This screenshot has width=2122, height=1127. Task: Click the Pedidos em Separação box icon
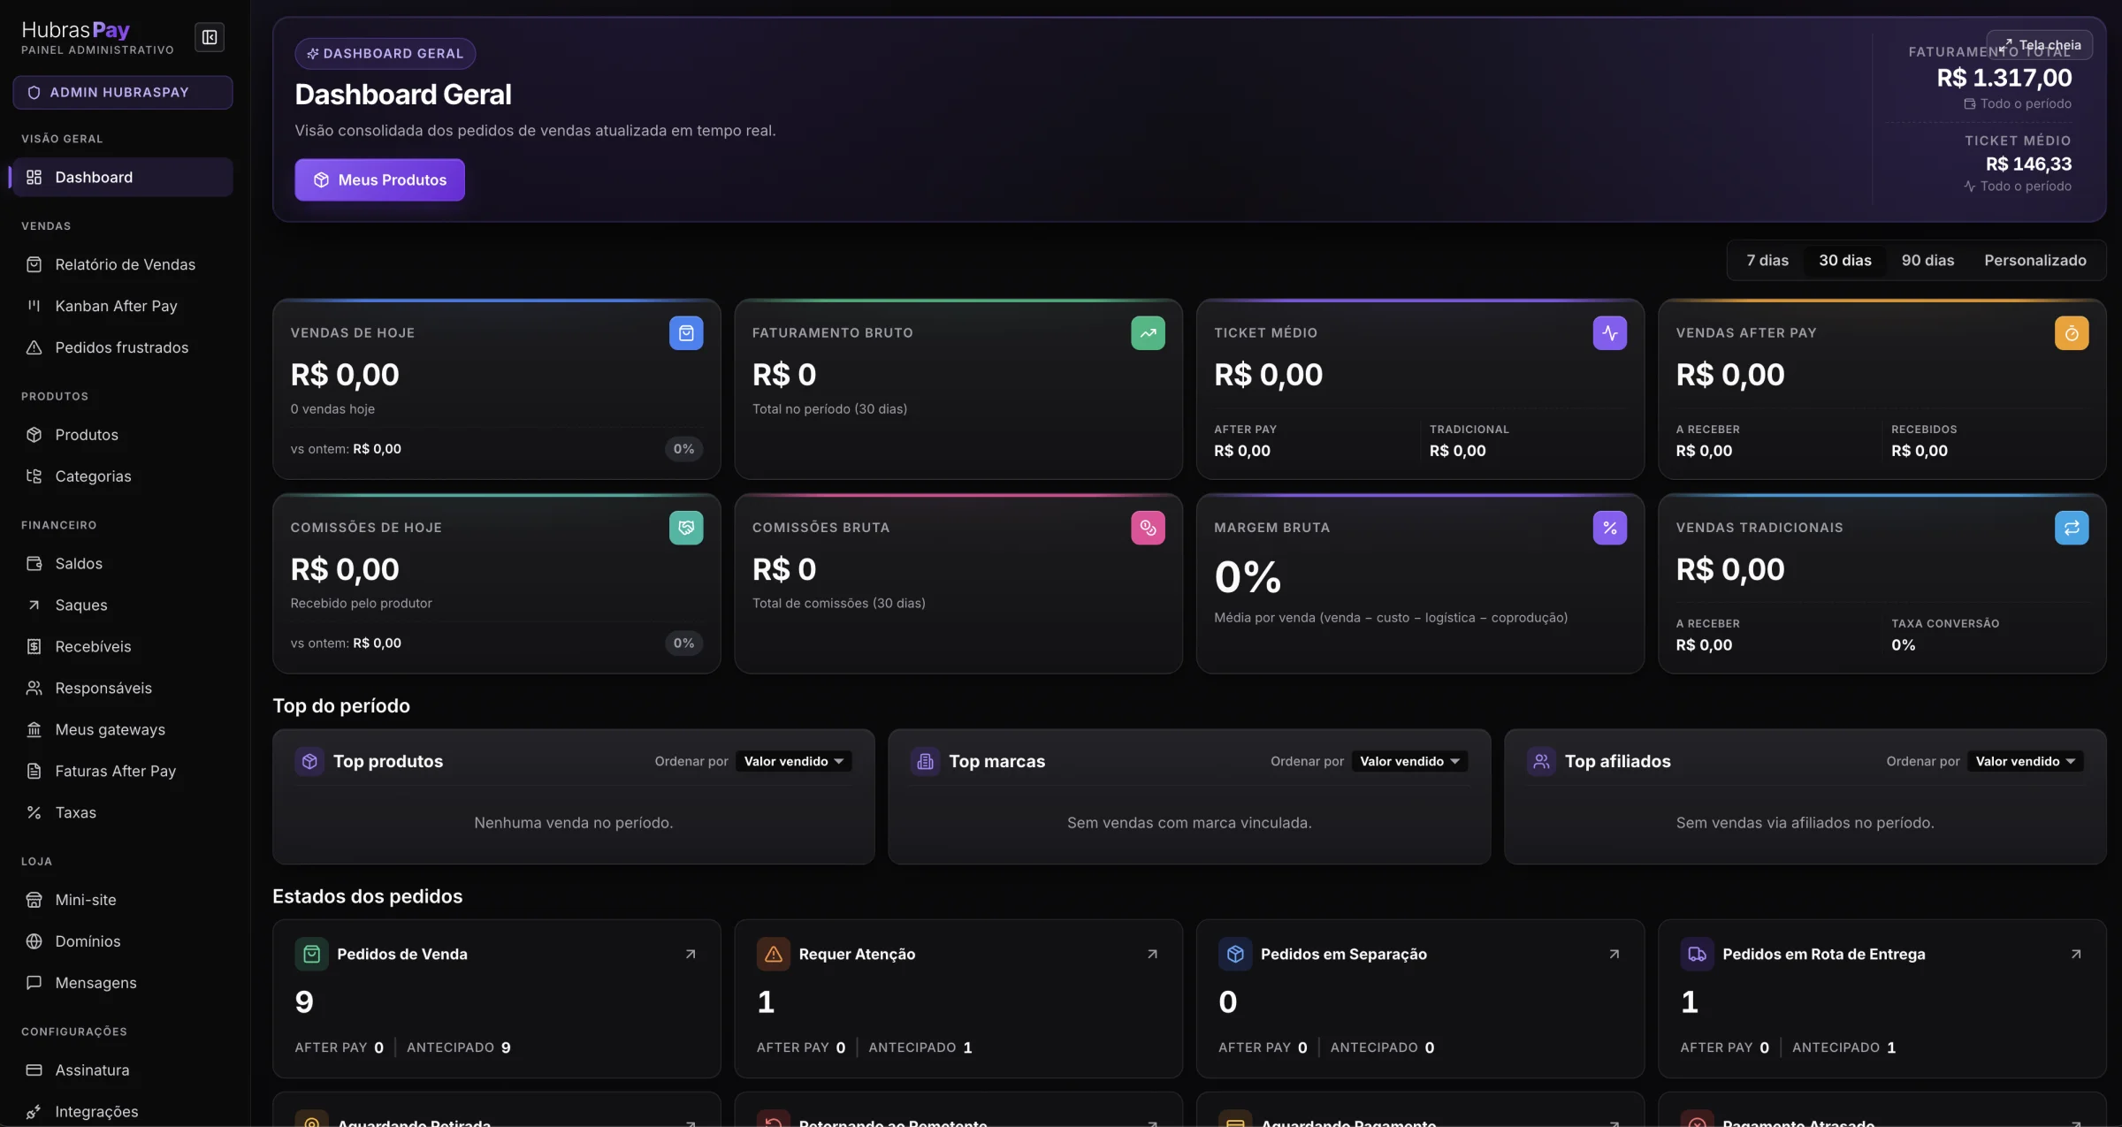1235,954
